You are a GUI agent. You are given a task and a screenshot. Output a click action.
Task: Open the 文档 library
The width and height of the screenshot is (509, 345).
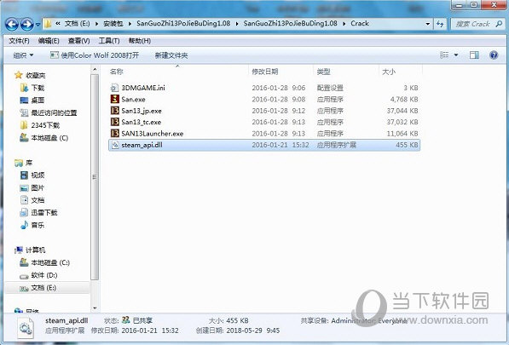click(x=38, y=200)
